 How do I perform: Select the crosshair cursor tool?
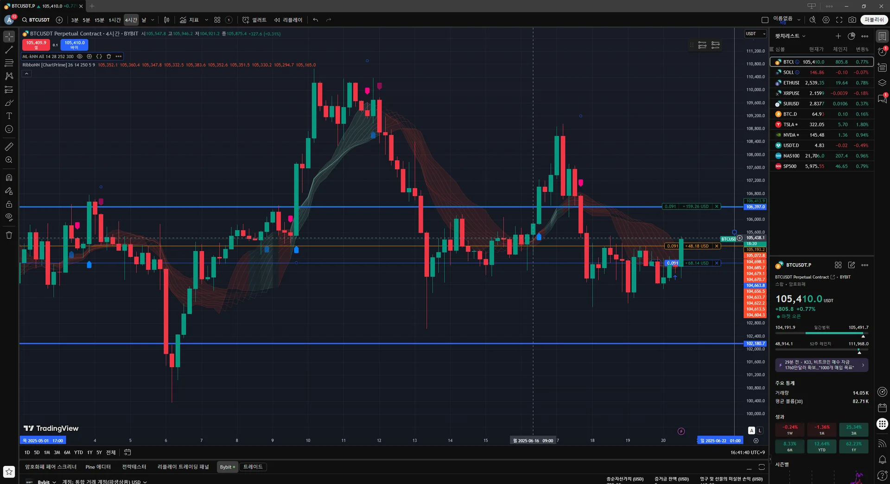point(9,36)
